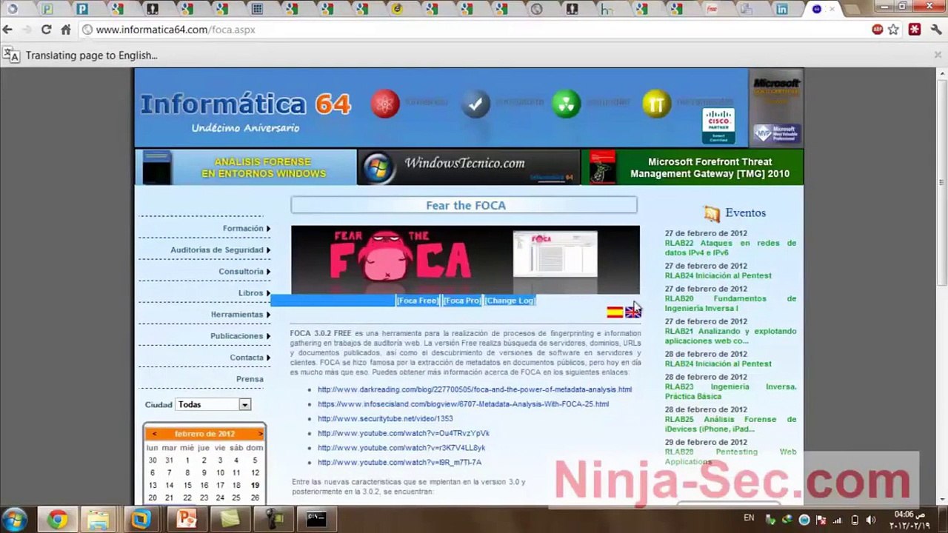The width and height of the screenshot is (948, 533).
Task: Expand the Publicaciones menu
Action: point(240,336)
